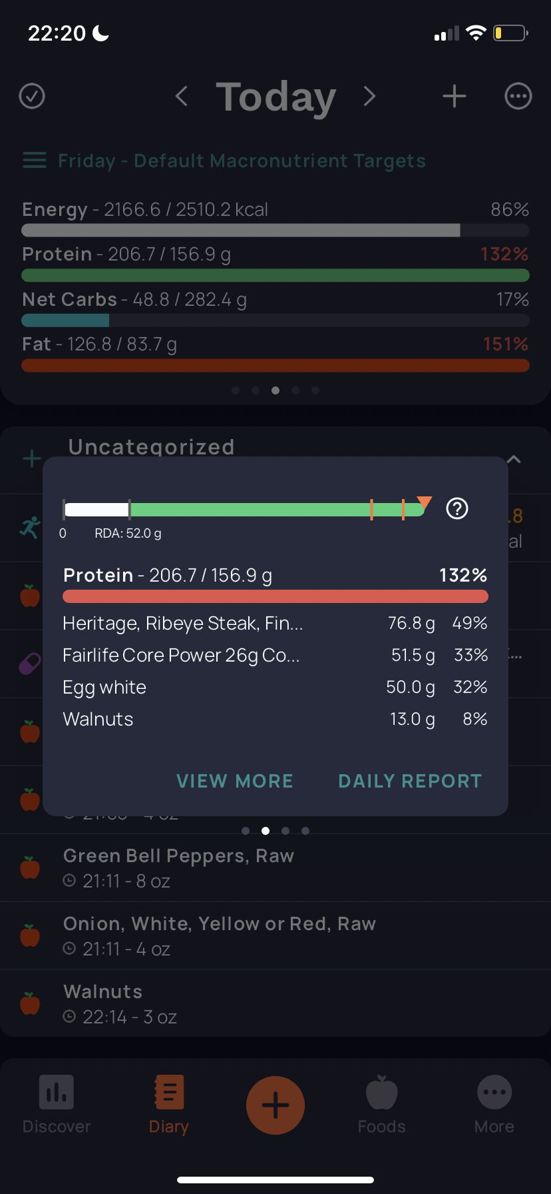Mark day complete with checkmark circle

point(32,96)
